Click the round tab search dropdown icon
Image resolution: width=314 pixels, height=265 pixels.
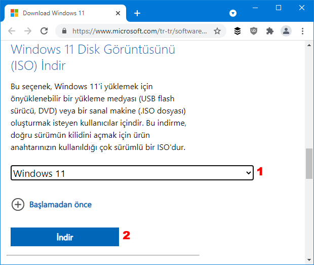pyautogui.click(x=232, y=13)
